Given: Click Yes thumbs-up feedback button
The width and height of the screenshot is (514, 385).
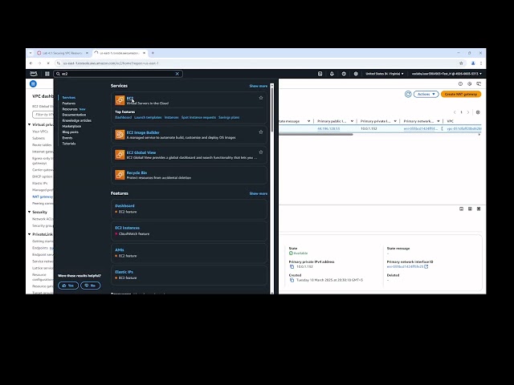Looking at the screenshot, I should click(x=68, y=286).
